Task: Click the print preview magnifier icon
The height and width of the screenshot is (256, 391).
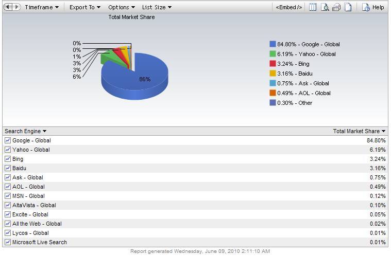Action: (x=325, y=7)
